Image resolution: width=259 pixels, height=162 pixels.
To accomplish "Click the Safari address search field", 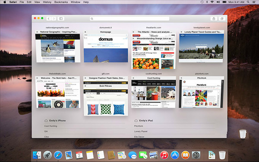I will pos(129,19).
